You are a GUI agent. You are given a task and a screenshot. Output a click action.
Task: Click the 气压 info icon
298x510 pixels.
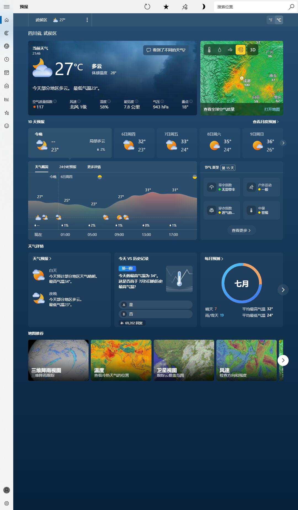click(162, 101)
